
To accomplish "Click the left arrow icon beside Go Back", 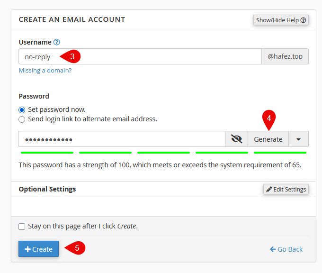I will (273, 249).
